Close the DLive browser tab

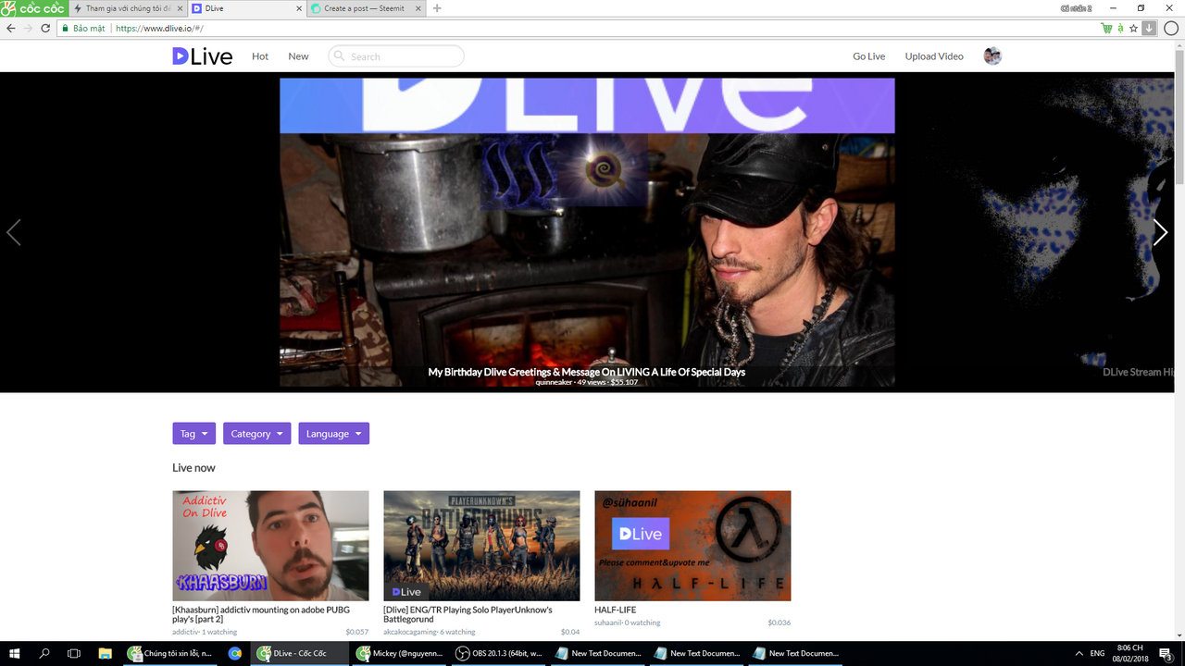[x=297, y=8]
